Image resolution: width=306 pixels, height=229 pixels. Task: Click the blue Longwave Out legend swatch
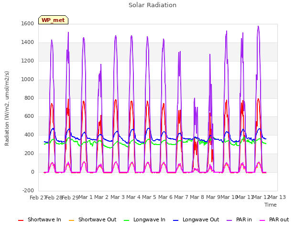click(x=176, y=220)
